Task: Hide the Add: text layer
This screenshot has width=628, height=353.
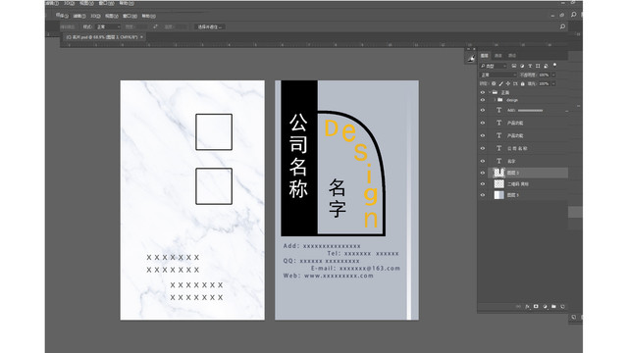Action: (482, 110)
